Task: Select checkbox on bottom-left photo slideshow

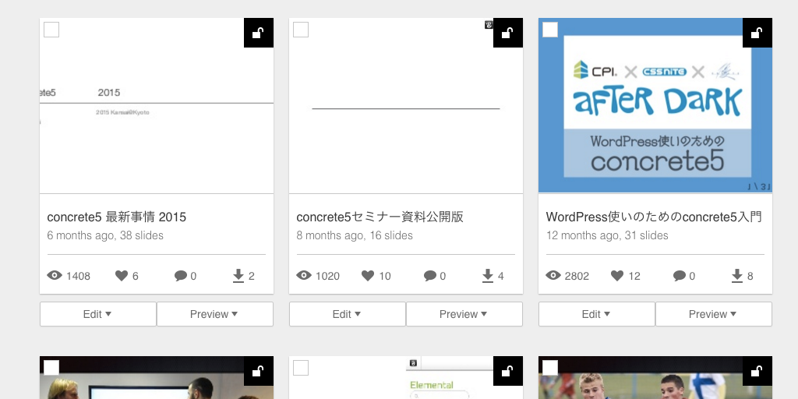Action: coord(51,368)
